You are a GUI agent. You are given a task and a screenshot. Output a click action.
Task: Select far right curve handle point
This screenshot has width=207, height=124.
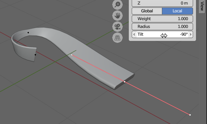(x=190, y=115)
